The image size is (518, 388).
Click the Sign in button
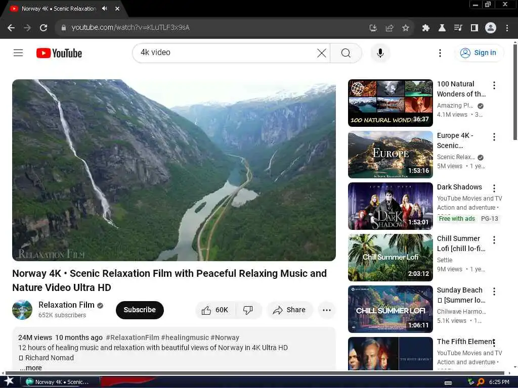(479, 53)
